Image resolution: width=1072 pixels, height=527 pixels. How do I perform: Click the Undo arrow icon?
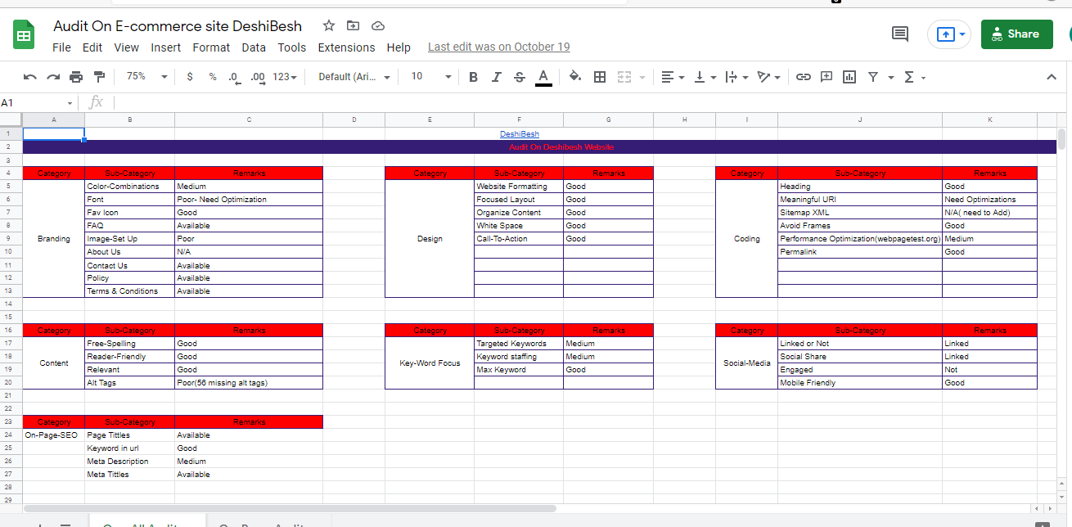(x=30, y=77)
